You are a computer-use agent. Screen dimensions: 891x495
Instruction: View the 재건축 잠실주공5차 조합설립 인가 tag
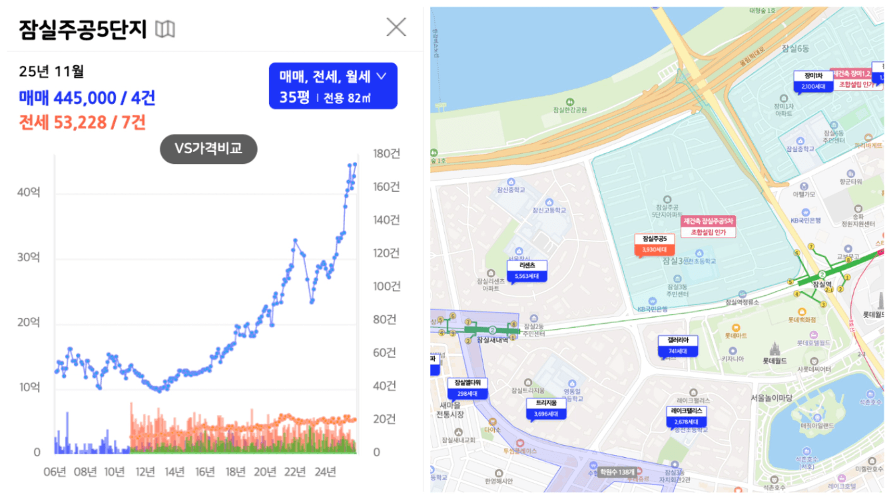coord(708,227)
